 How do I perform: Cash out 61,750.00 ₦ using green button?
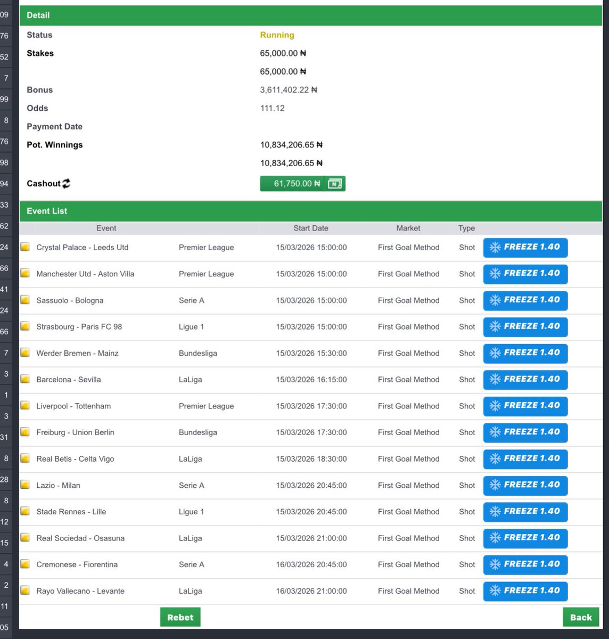tap(302, 184)
